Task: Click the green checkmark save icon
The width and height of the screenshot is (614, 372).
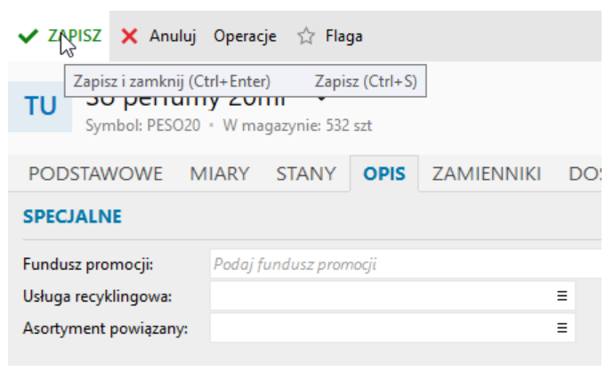Action: click(x=28, y=36)
